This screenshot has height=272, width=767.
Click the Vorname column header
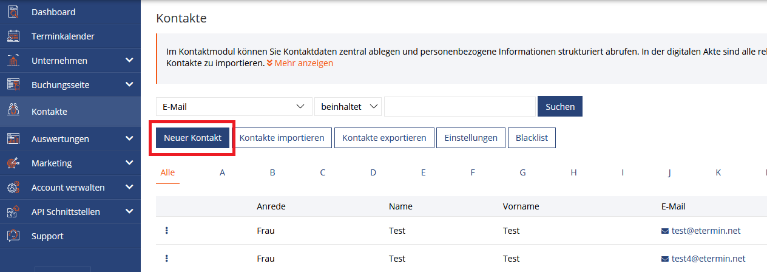[521, 206]
